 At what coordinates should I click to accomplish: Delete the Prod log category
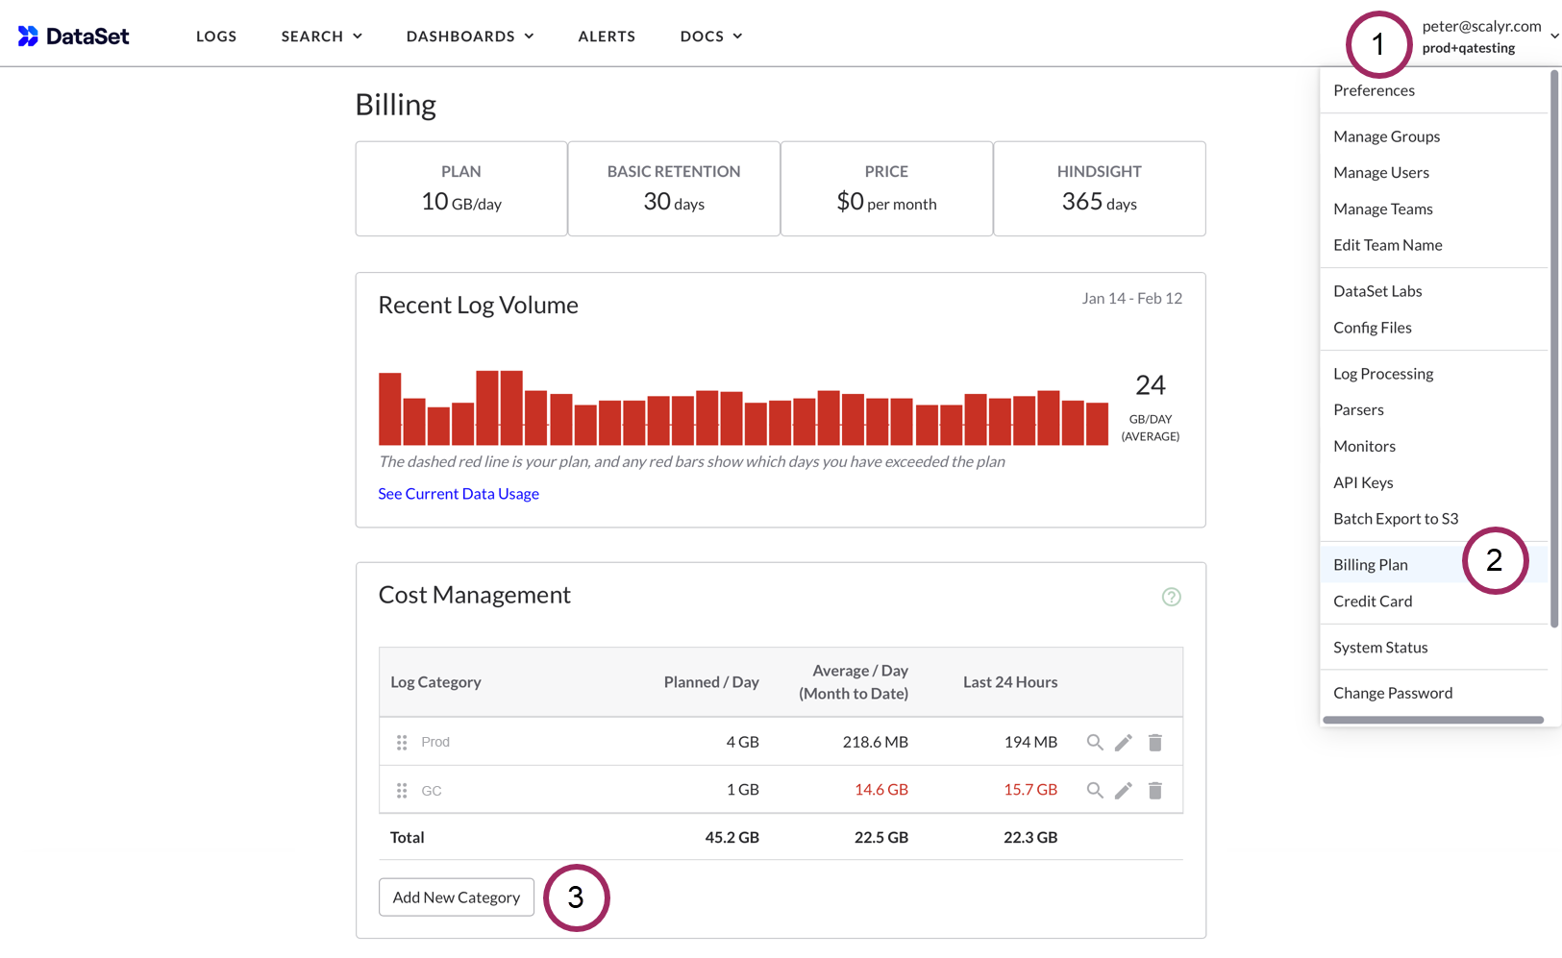pyautogui.click(x=1155, y=742)
